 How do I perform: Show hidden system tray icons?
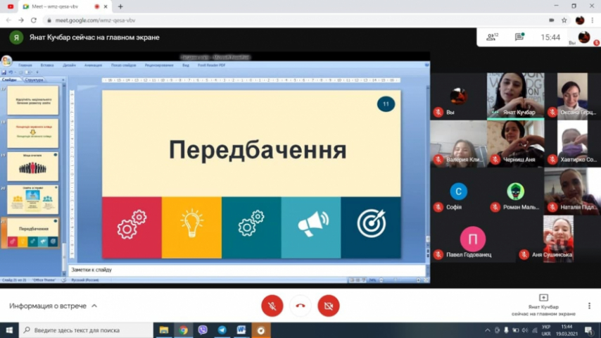point(488,330)
